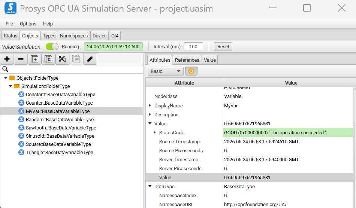Screen dimensions: 356x208
Task: Expand the DisplayName attribute row
Action: (150, 105)
